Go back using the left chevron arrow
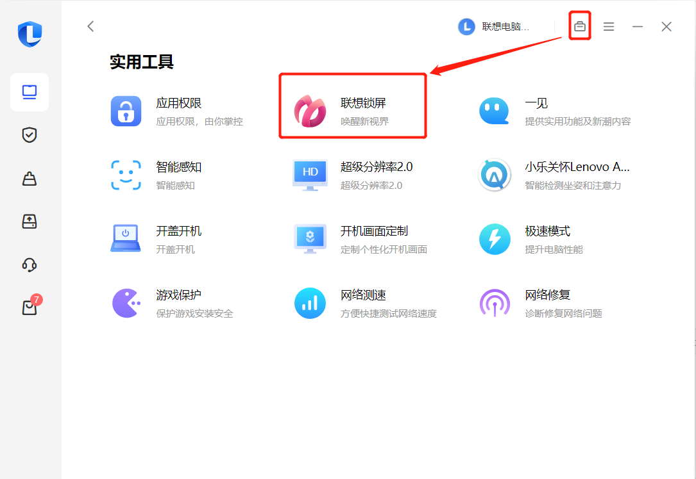 (x=90, y=27)
